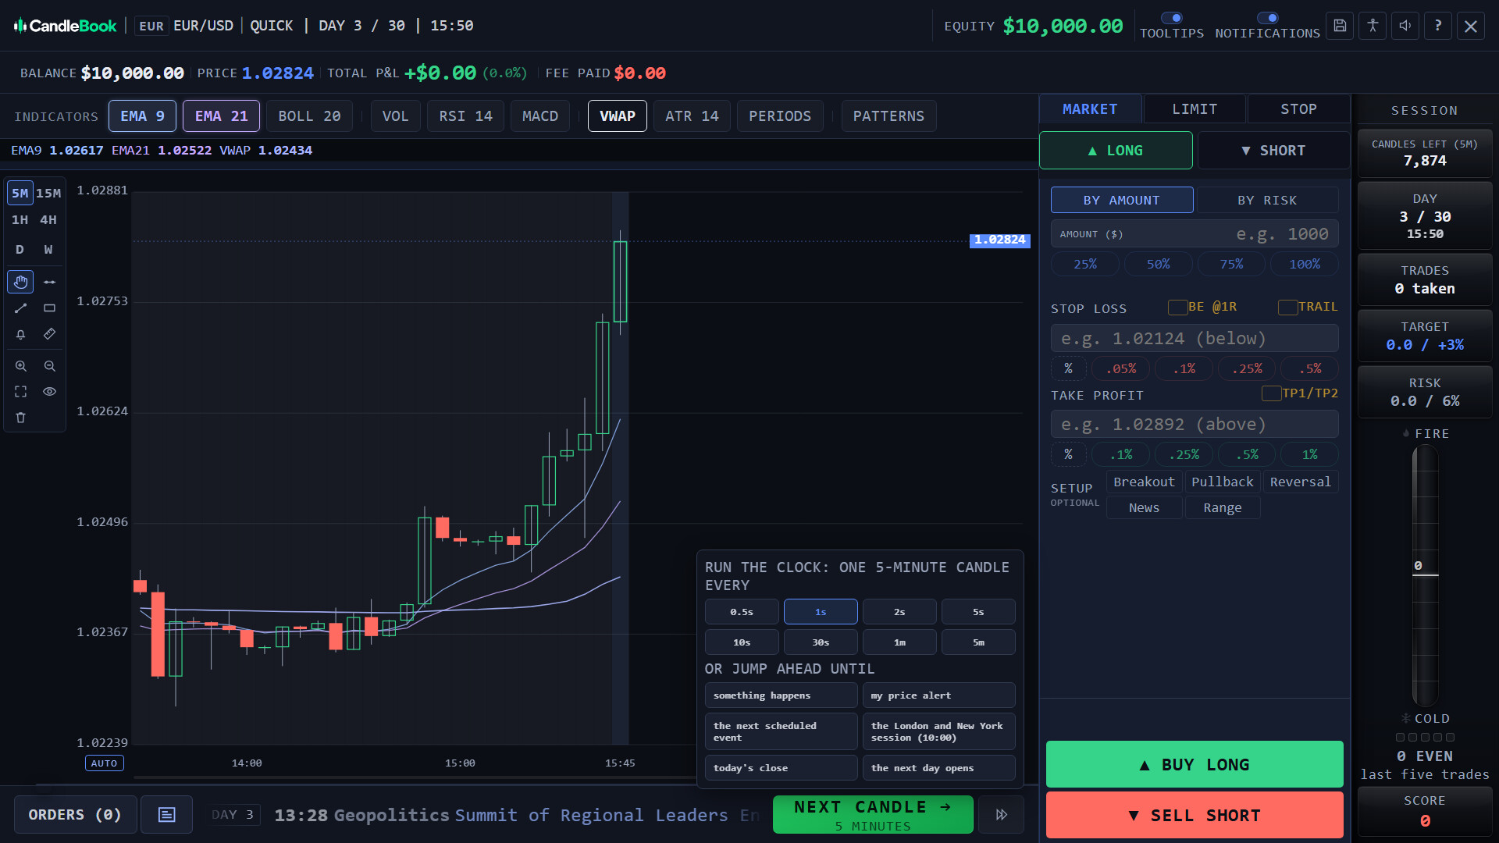1499x843 pixels.
Task: Tag setup as Reversal
Action: coord(1300,482)
